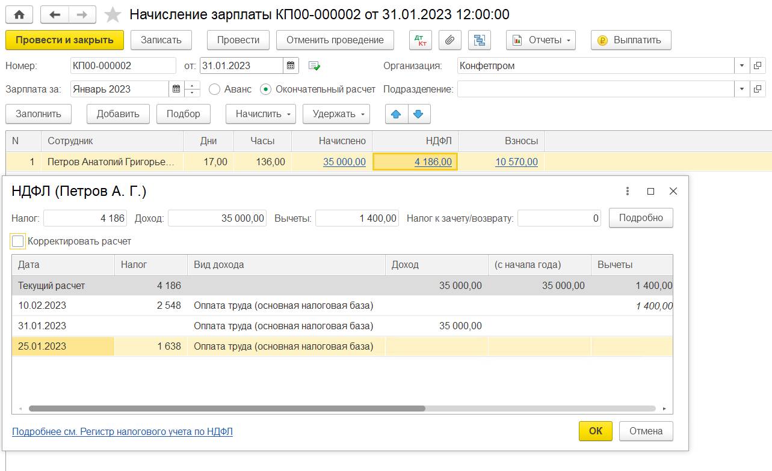Image resolution: width=772 pixels, height=471 pixels.
Task: Move row down with blue arrow
Action: pos(419,114)
